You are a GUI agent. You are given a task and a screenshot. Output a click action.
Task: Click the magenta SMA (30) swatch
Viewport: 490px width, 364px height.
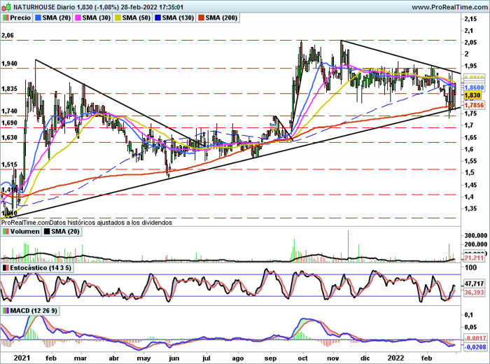78,17
